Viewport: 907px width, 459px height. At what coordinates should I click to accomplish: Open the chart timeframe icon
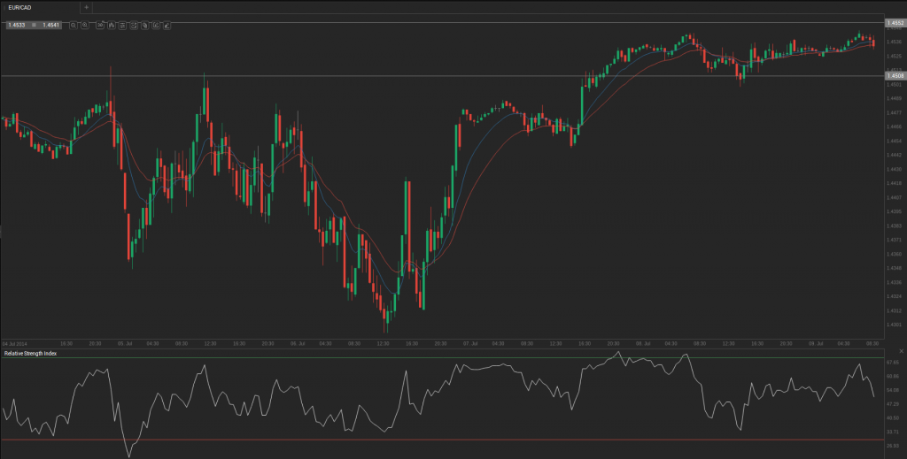coord(100,25)
